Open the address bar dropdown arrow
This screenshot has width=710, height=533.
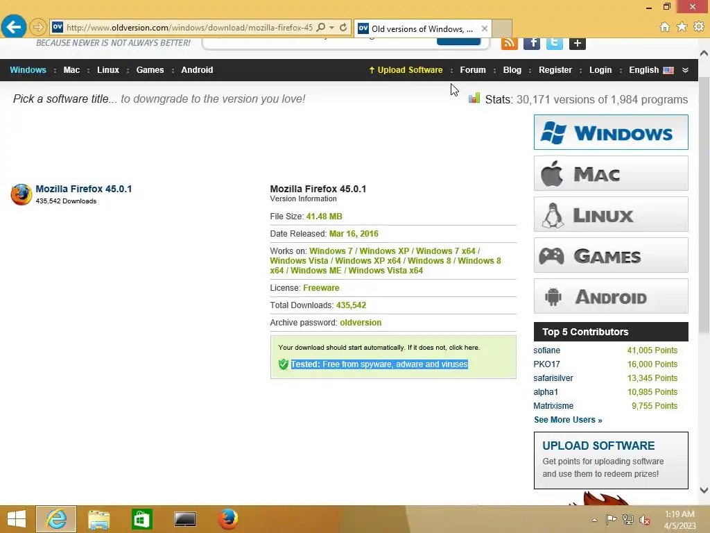point(332,27)
